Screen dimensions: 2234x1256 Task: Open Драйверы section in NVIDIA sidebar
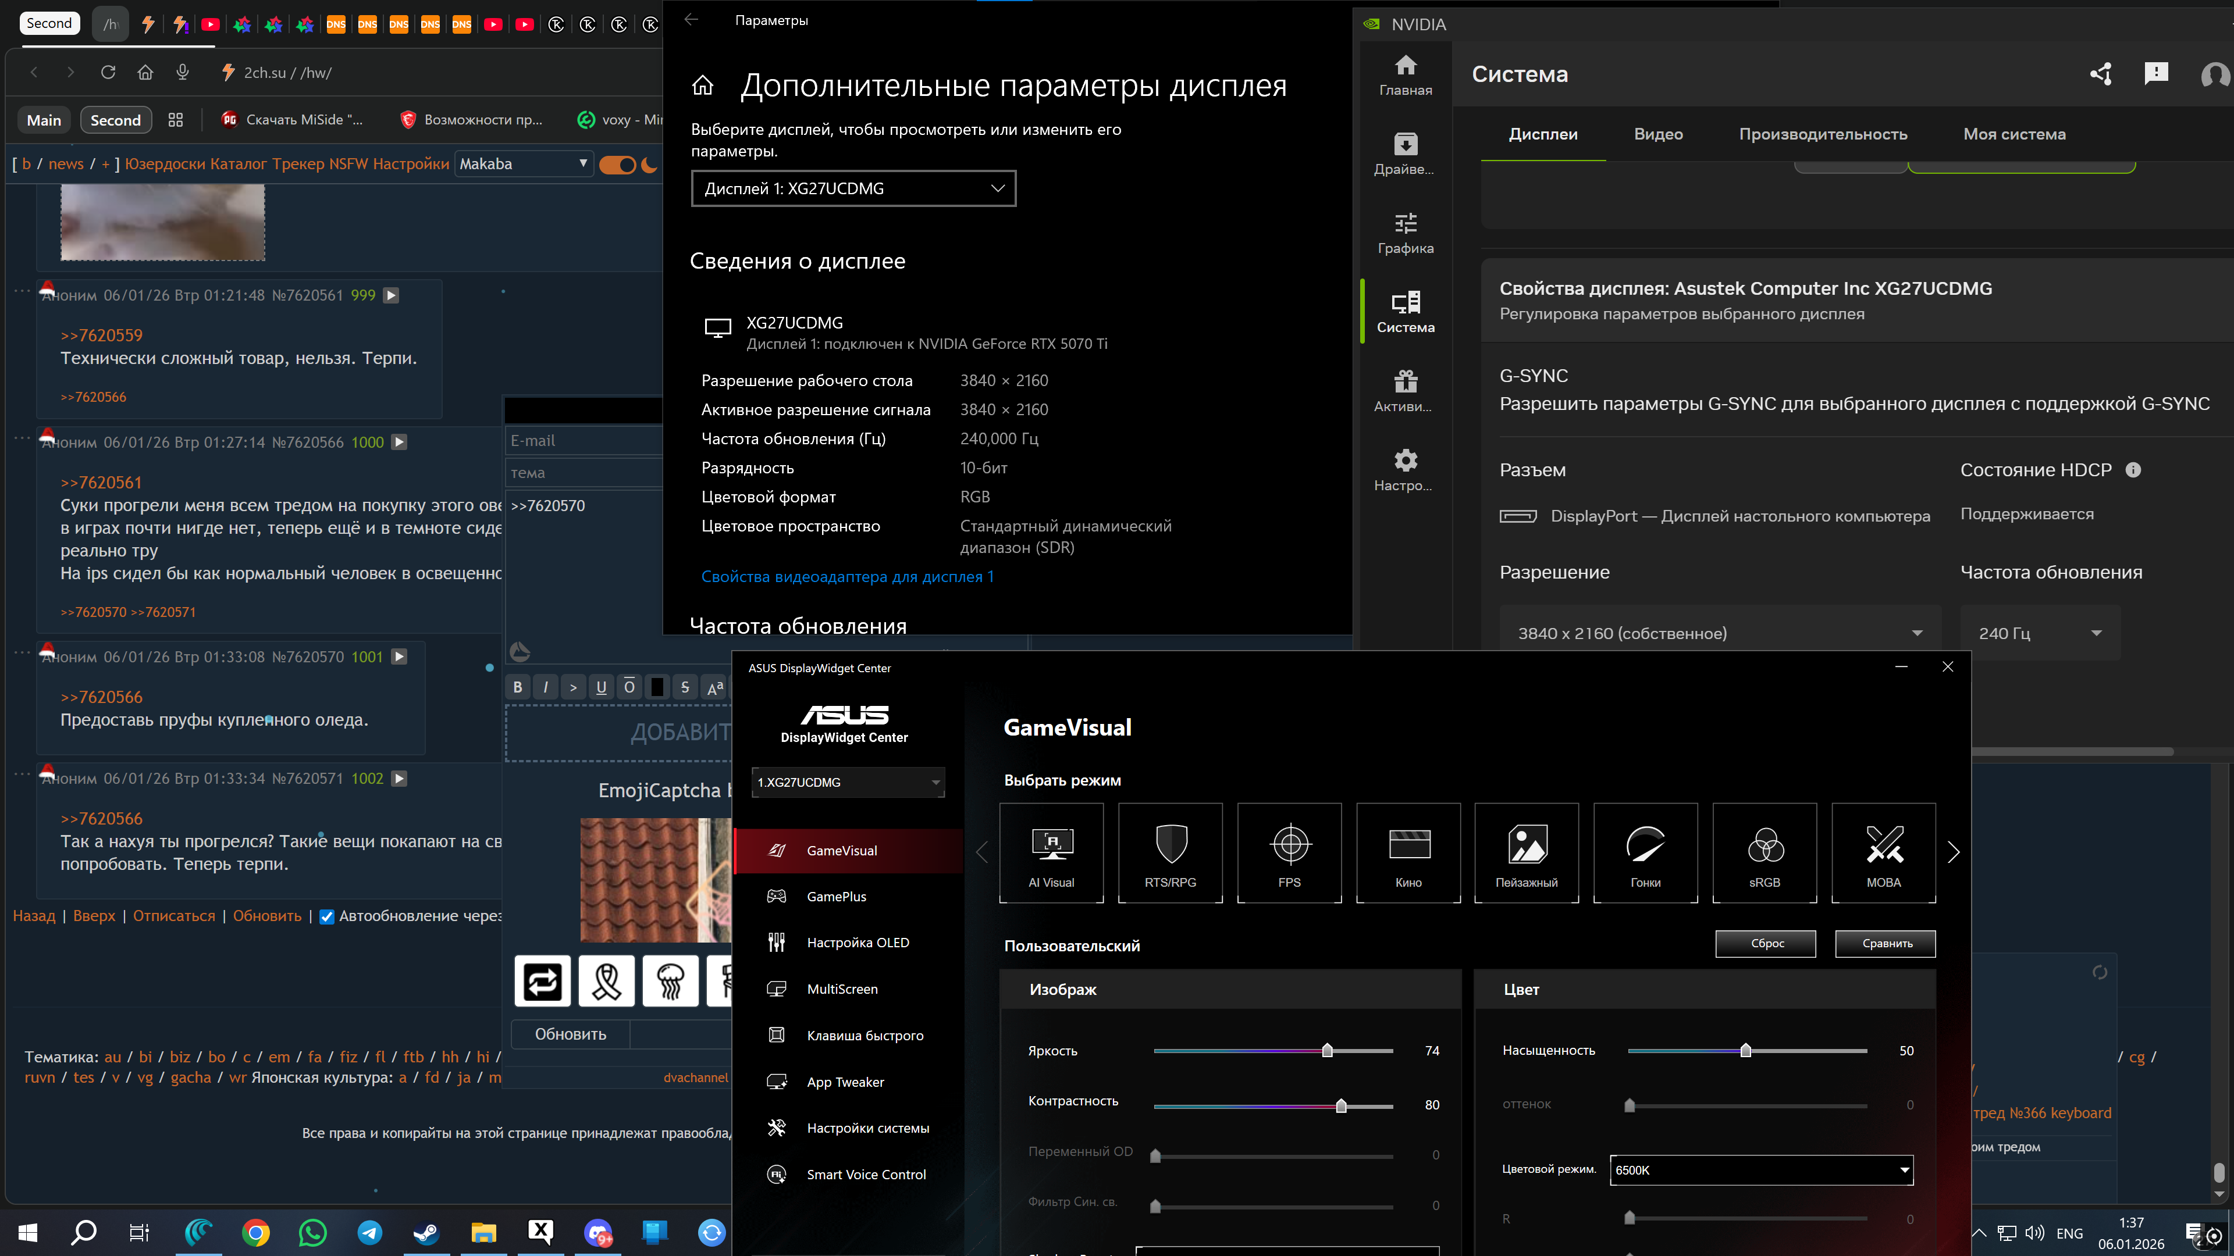(x=1405, y=154)
